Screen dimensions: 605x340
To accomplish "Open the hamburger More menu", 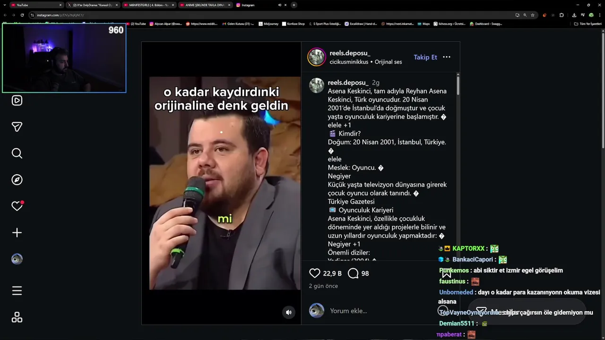I will [17, 291].
